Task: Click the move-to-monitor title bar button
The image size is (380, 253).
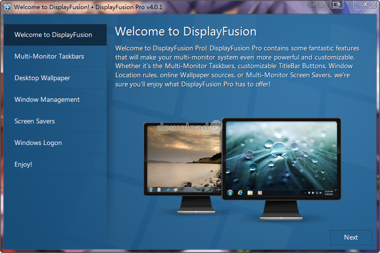Action: [337, 4]
